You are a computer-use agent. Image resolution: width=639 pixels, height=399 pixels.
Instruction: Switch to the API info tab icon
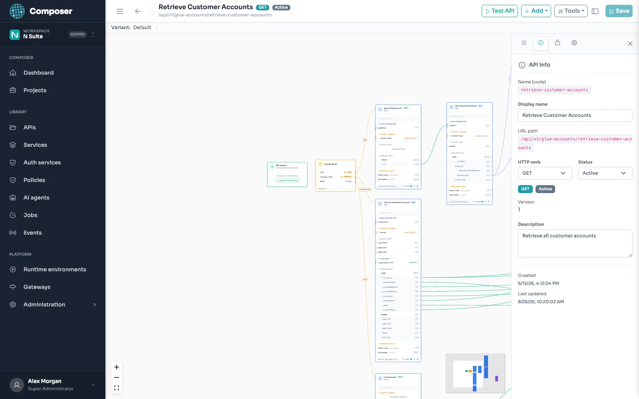541,43
